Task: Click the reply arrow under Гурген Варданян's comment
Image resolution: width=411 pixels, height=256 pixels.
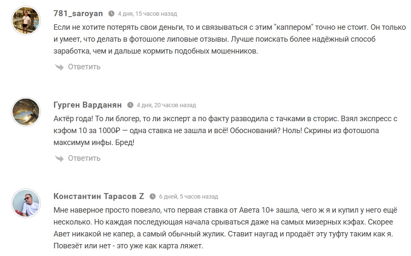Action: pyautogui.click(x=59, y=158)
